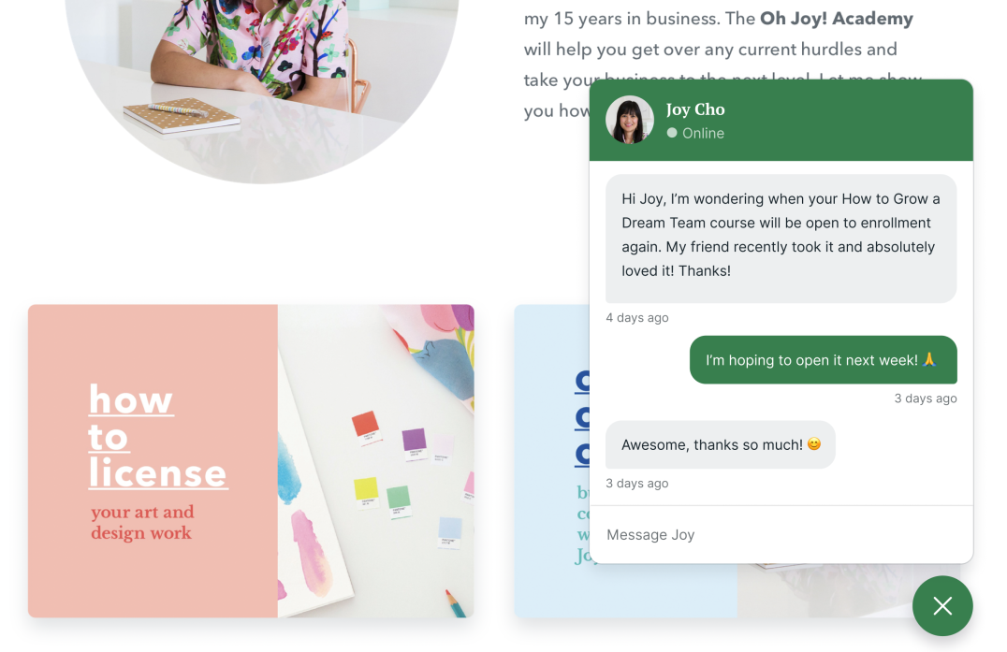Open the light blue course card behind chat

pyautogui.click(x=551, y=461)
